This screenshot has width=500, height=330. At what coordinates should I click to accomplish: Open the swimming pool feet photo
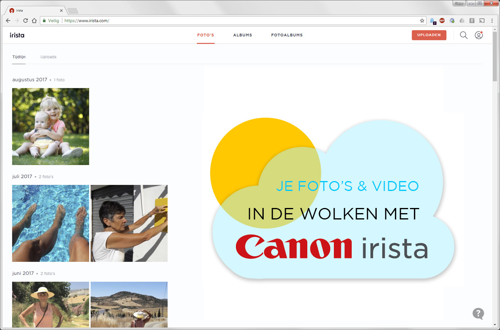[51, 223]
